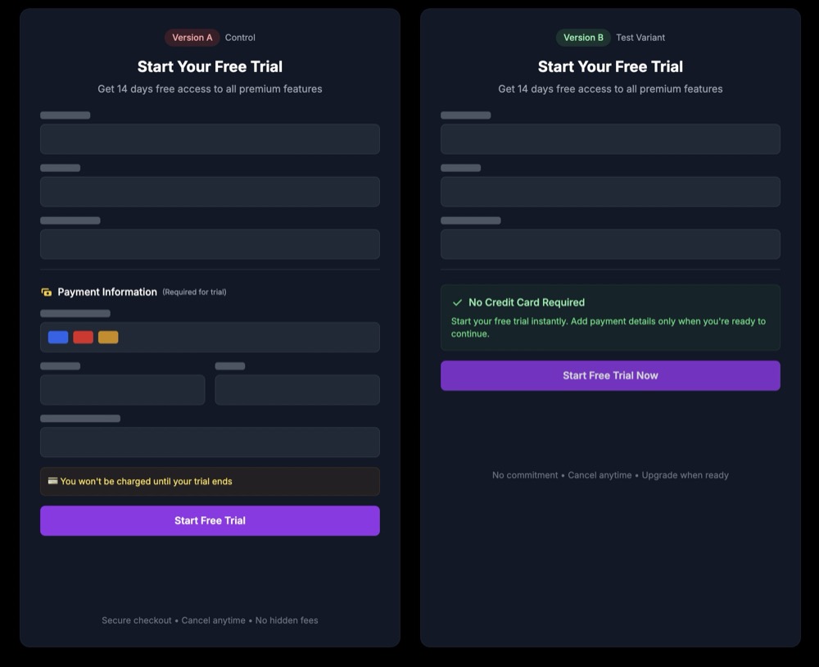Viewport: 819px width, 667px height.
Task: Focus the third input field in Version A
Action: pos(210,244)
